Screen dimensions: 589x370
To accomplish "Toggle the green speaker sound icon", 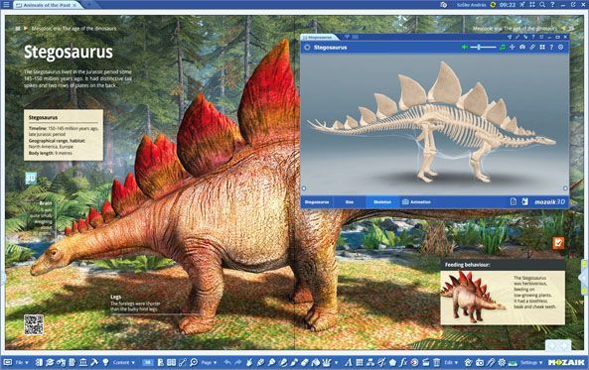I will click(x=465, y=48).
